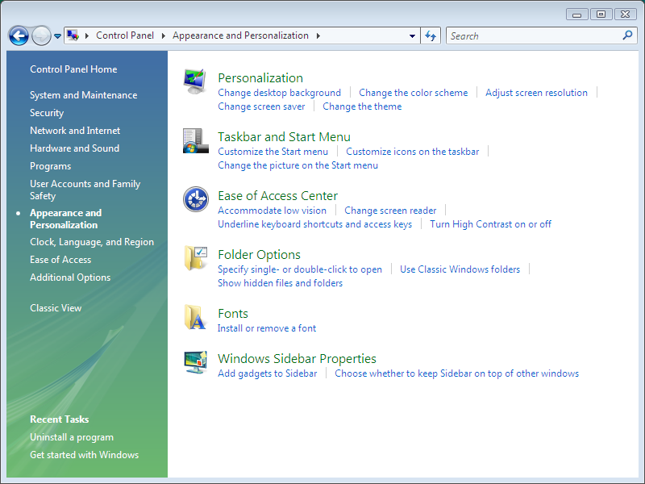
Task: Switch to Classic View
Action: pos(55,307)
